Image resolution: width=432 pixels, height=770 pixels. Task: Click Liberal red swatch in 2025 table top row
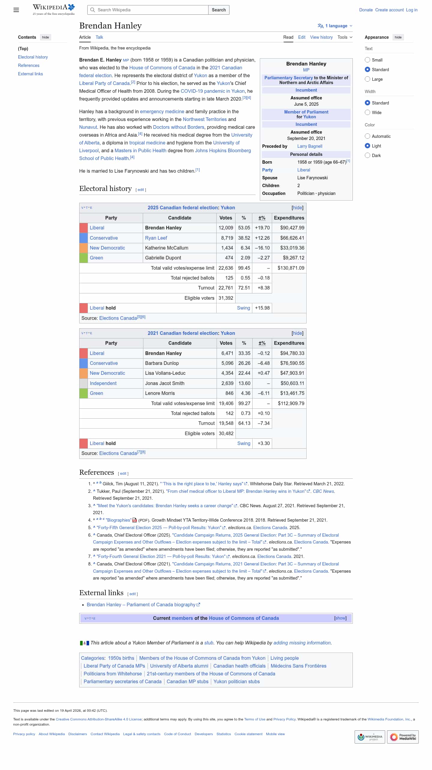point(83,228)
